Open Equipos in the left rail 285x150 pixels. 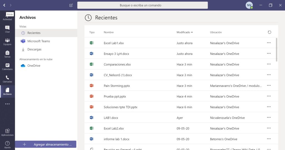pyautogui.click(x=7, y=41)
